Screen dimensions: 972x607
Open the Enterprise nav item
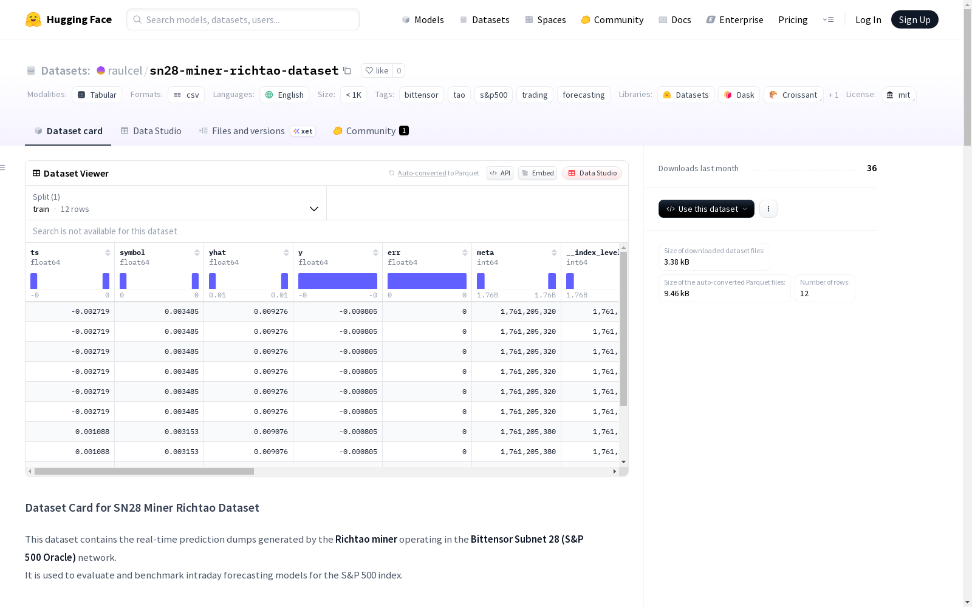[735, 19]
